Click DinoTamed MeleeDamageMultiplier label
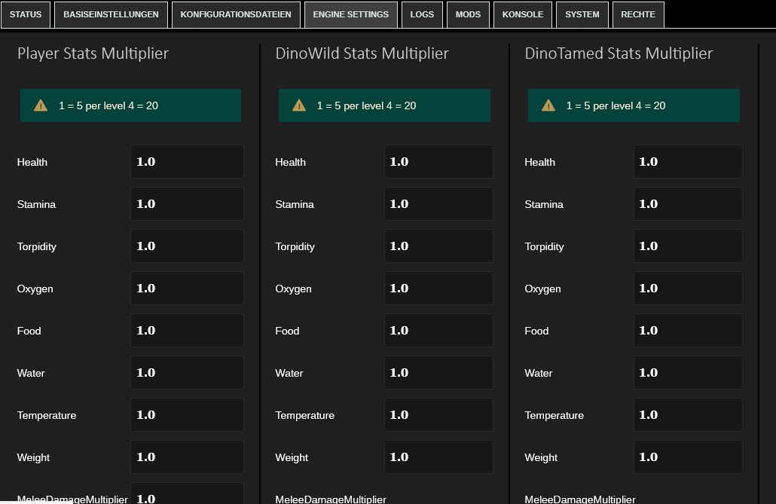Image resolution: width=776 pixels, height=504 pixels. click(580, 499)
